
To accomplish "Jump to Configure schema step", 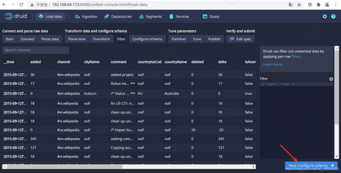I will click(x=147, y=39).
